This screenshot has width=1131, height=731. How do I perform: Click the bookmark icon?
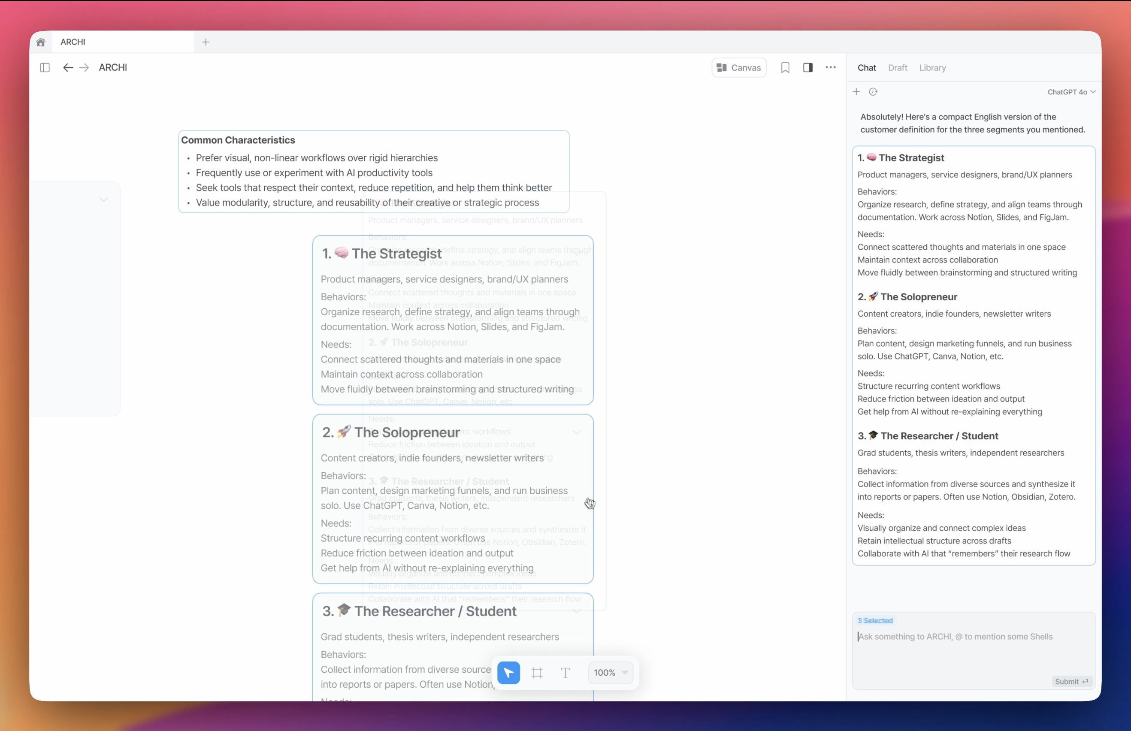click(785, 67)
